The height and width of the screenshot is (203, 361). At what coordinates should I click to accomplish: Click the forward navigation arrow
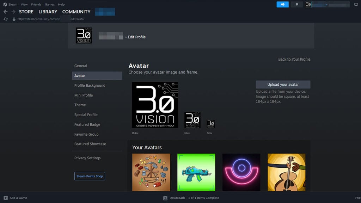click(x=13, y=11)
